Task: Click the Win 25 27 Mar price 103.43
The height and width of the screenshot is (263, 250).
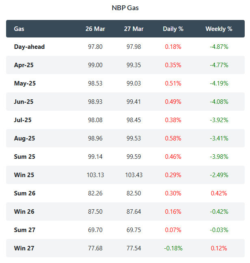Action: coord(134,175)
